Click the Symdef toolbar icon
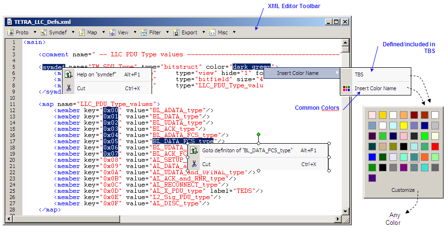 pyautogui.click(x=44, y=32)
